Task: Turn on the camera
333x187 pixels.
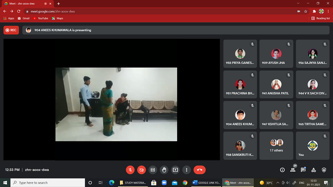Action: coord(142,170)
